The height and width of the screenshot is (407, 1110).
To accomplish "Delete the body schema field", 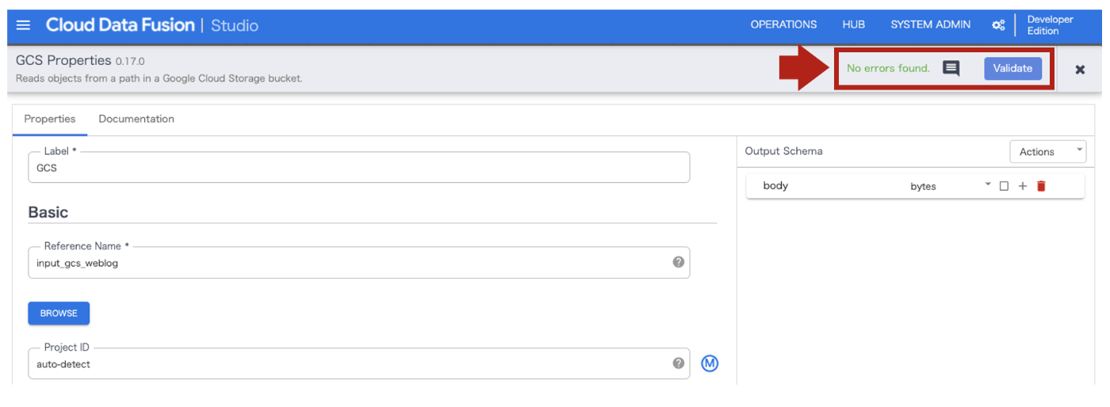I will [x=1041, y=186].
